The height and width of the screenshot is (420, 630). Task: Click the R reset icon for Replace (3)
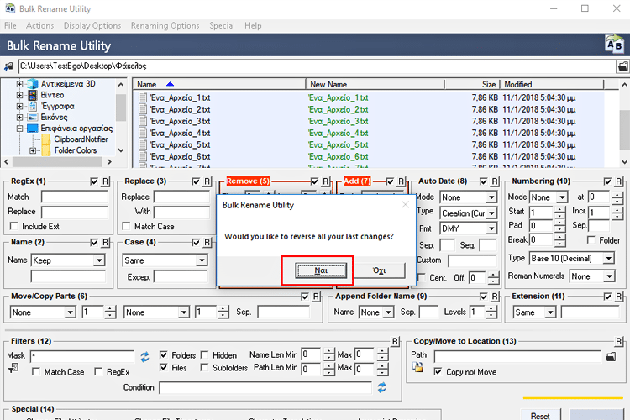[207, 181]
